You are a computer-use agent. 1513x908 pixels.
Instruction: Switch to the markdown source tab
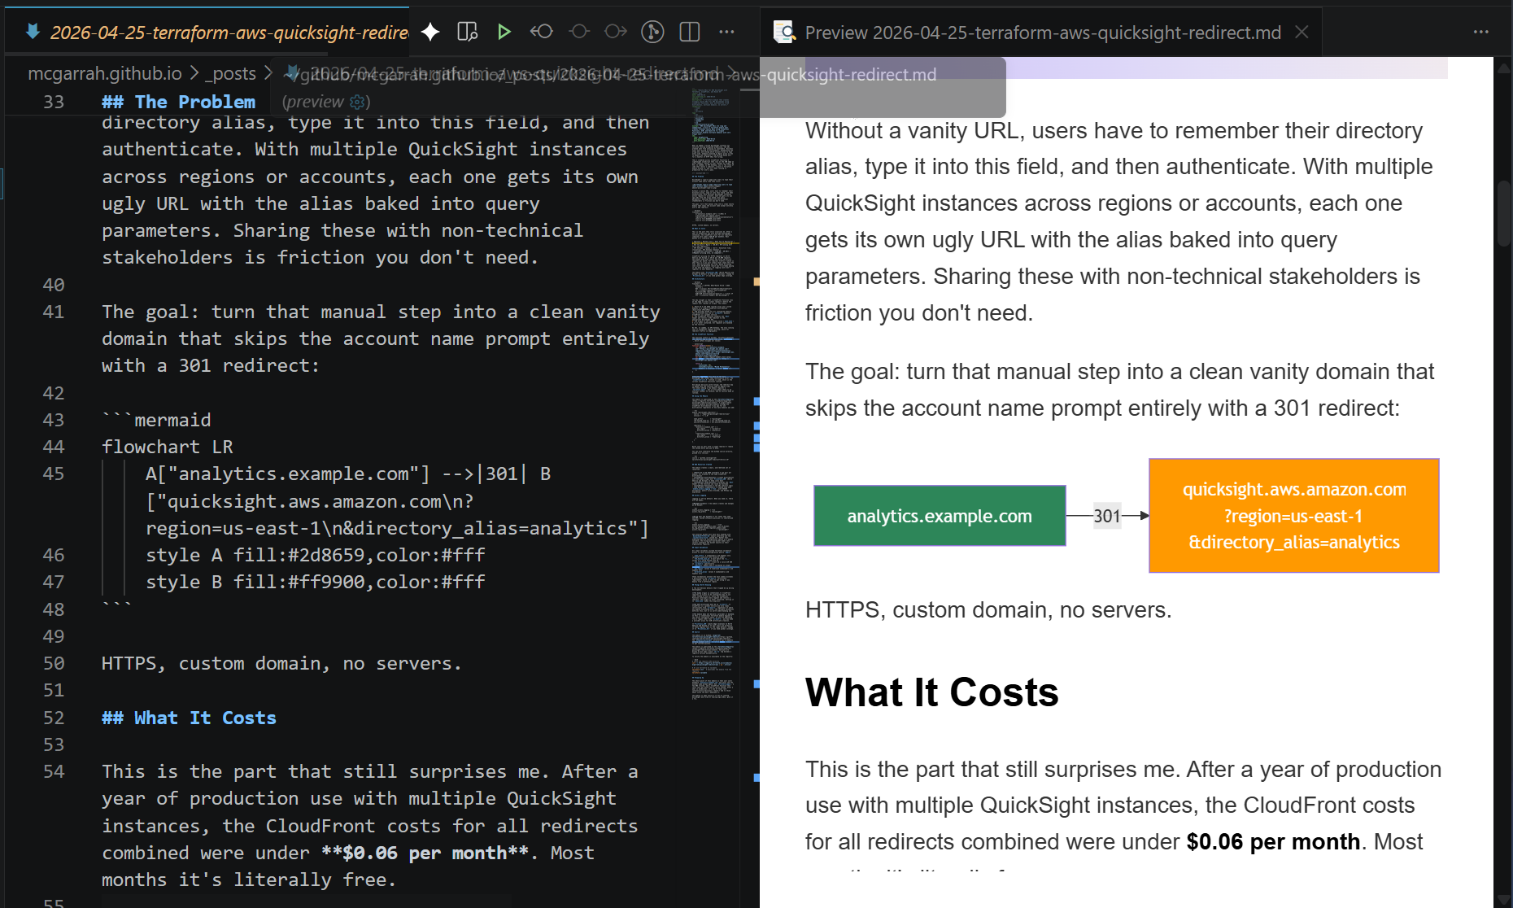[x=228, y=33]
